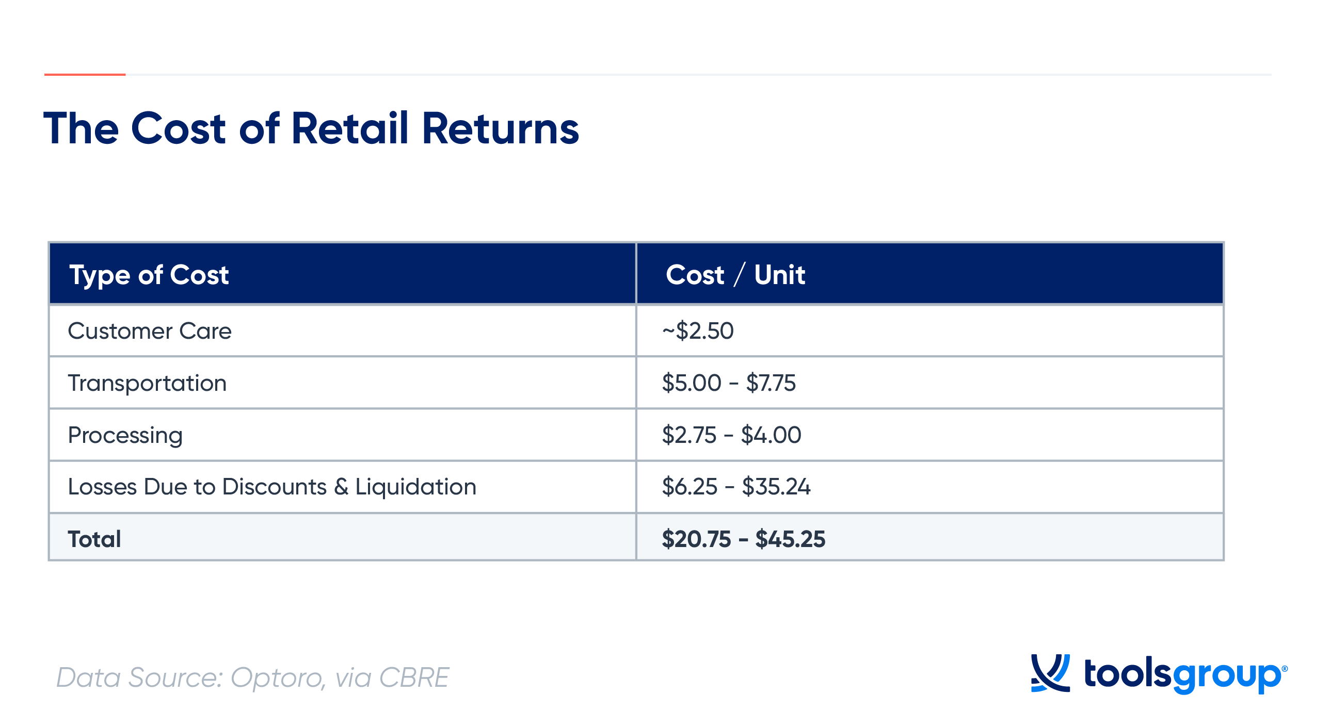Click the $20.75 - $45.25 total cell
Image resolution: width=1330 pixels, height=728 pixels.
pos(930,537)
